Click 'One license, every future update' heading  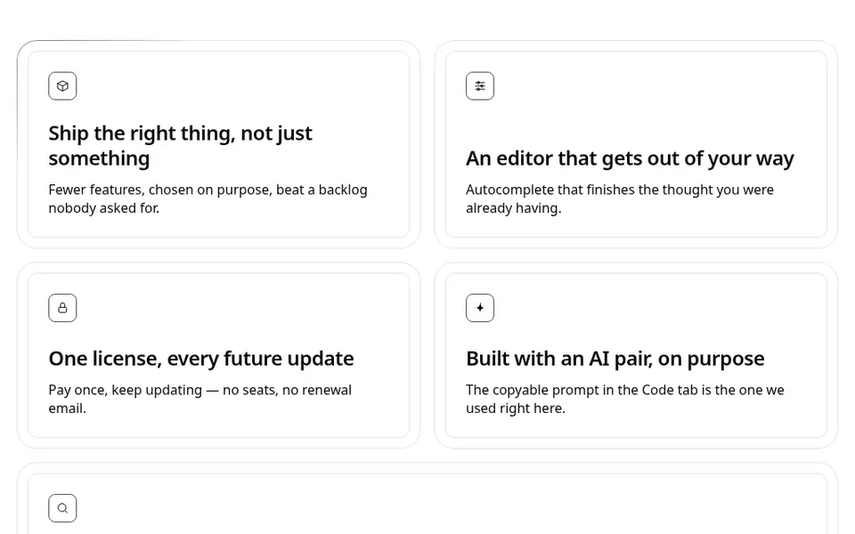click(201, 359)
